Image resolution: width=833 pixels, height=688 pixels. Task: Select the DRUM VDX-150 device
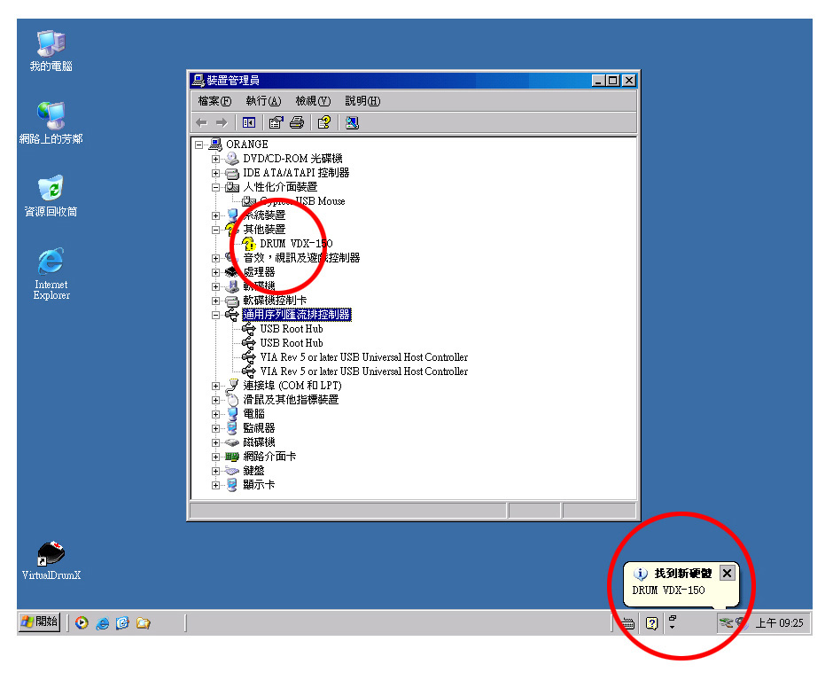(x=296, y=244)
